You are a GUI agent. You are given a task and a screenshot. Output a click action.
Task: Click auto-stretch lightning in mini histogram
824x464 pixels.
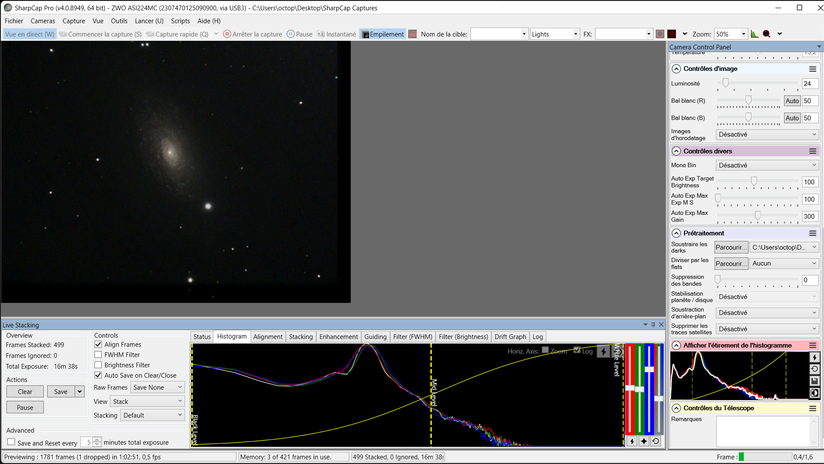click(x=814, y=357)
